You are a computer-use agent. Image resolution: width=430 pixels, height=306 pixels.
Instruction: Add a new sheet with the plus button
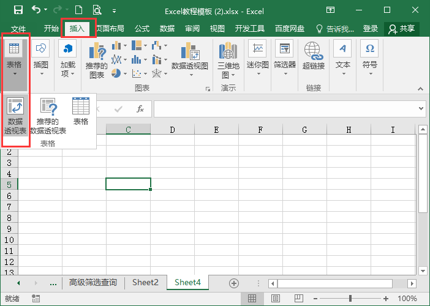coord(233,283)
